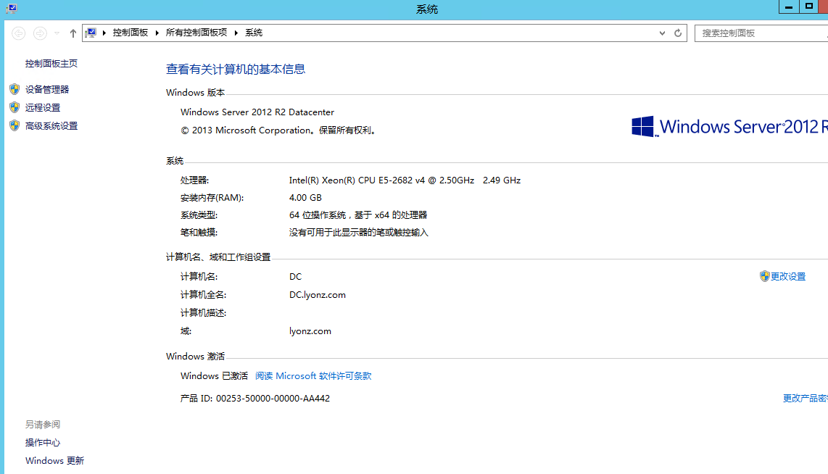
Task: Click the product ID 00253-50000-00000-AA442
Action: 273,399
